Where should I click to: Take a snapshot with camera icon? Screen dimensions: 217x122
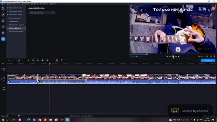pyautogui.click(x=211, y=57)
